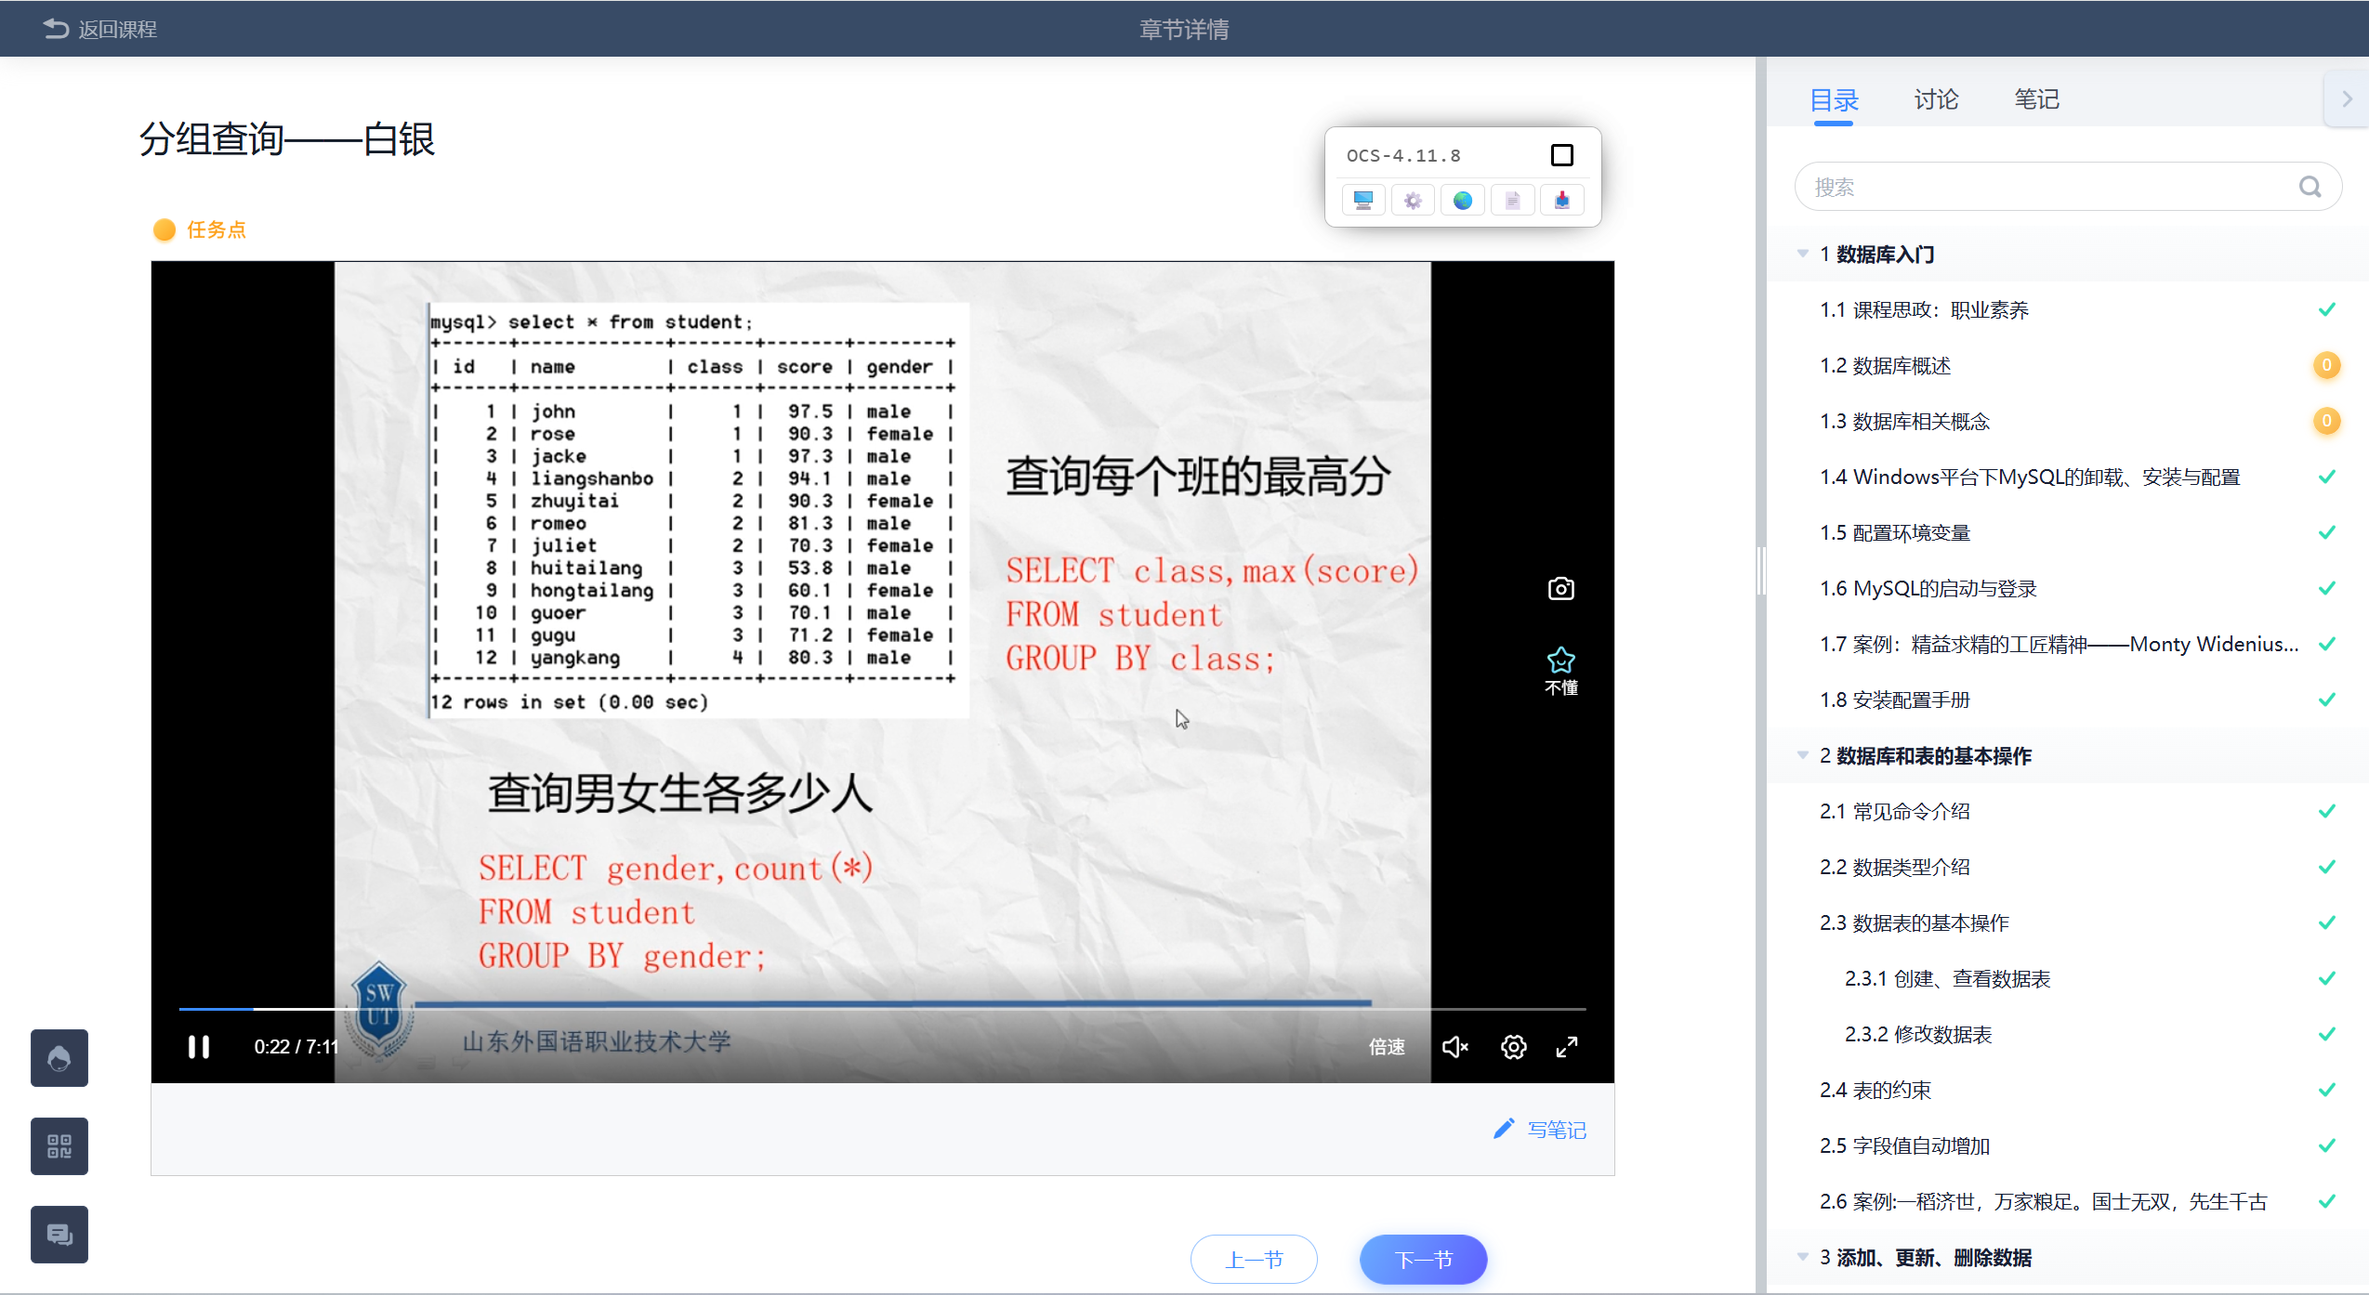The height and width of the screenshot is (1295, 2369).
Task: Collapse chapter 2 数据库和表的基本操作
Action: [1803, 755]
